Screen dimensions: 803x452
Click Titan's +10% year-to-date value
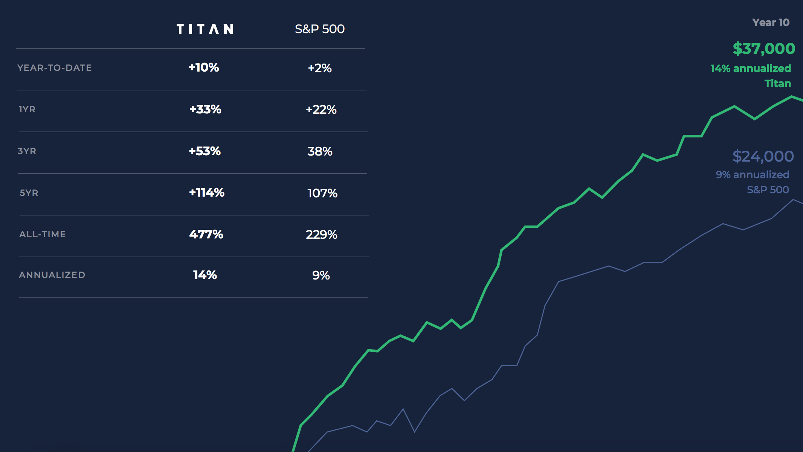(204, 67)
